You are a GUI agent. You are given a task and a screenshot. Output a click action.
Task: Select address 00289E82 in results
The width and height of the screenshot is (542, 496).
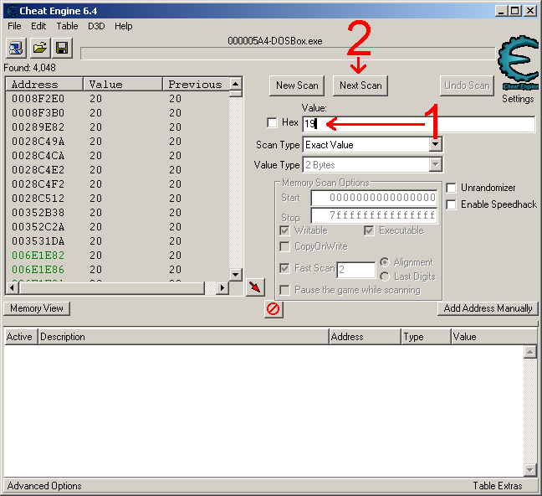point(38,127)
